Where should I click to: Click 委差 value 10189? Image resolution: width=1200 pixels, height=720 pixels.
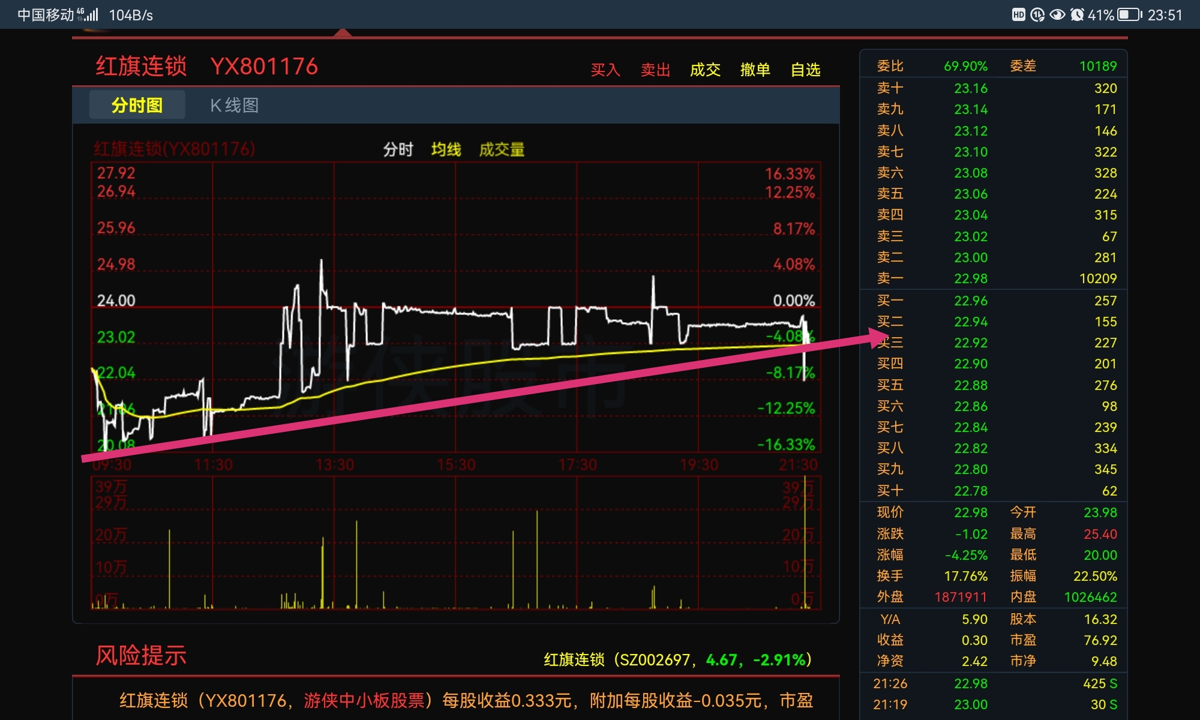click(1097, 66)
